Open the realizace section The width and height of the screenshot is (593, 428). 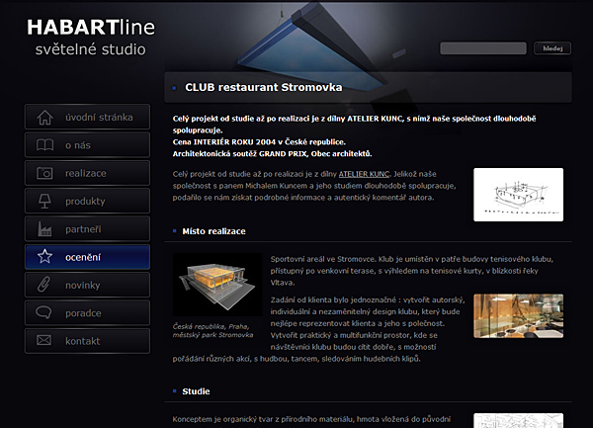click(87, 173)
